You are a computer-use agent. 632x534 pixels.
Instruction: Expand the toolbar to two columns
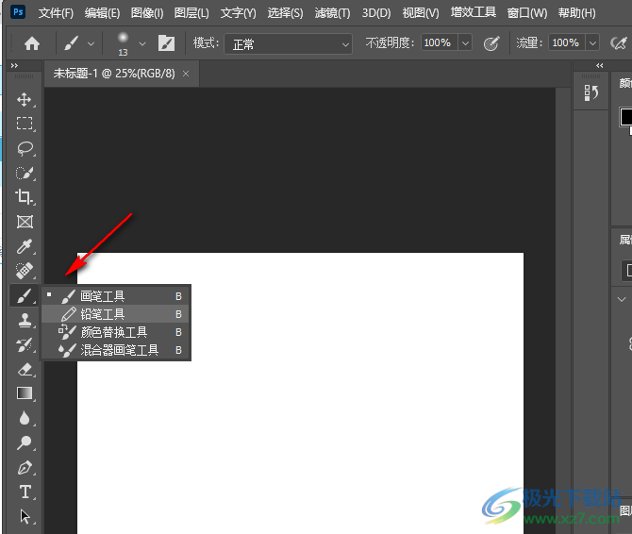tap(14, 65)
